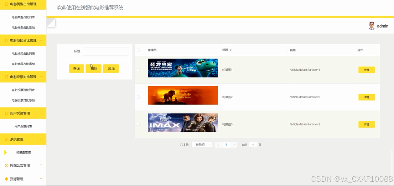394x186 pixels.
Task: Open 详情 for 轮播图3 row
Action: (367, 124)
